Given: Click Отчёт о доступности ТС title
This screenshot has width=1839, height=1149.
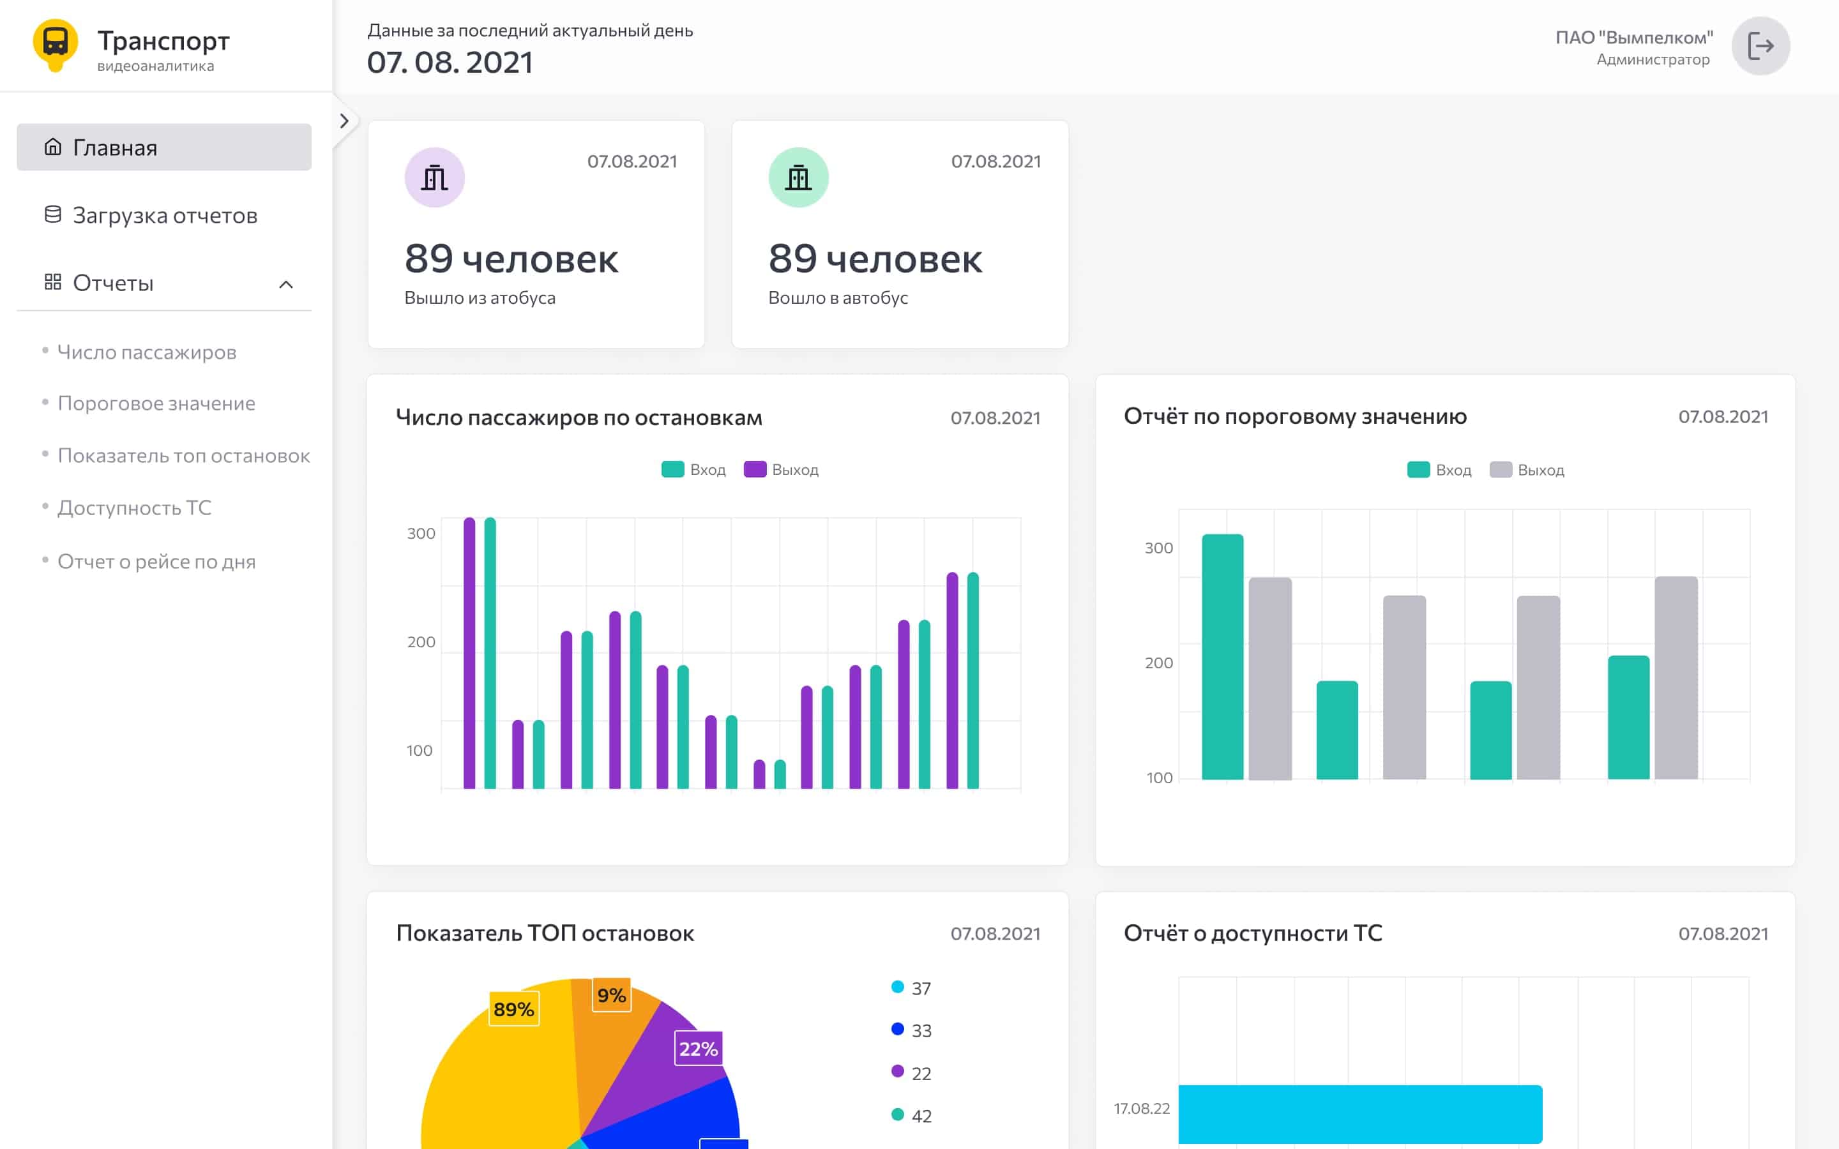Looking at the screenshot, I should [1253, 933].
